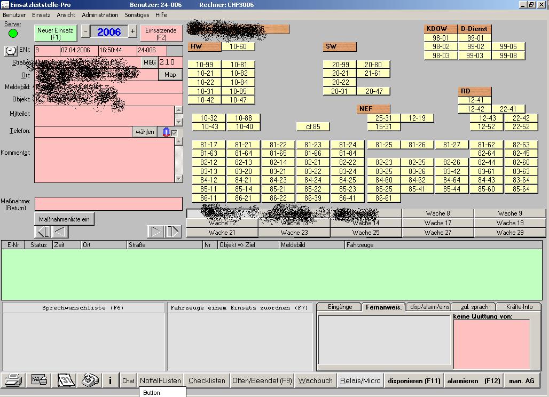Click the printer icon in bottom toolbar
The height and width of the screenshot is (397, 549).
coord(13,380)
